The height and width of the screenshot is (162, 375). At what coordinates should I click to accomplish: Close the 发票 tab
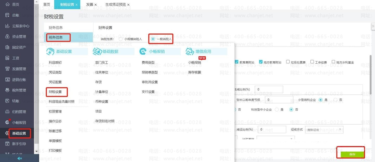coord(95,5)
